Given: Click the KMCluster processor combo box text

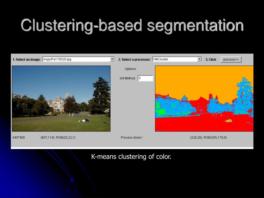Looking at the screenshot, I should pyautogui.click(x=175, y=59).
